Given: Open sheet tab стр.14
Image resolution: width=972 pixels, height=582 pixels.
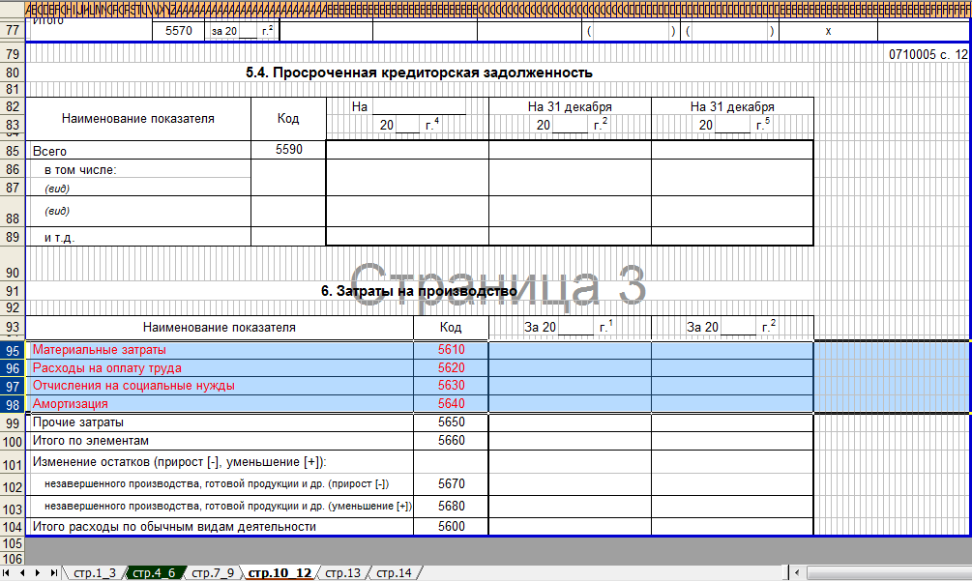Looking at the screenshot, I should pos(394,573).
